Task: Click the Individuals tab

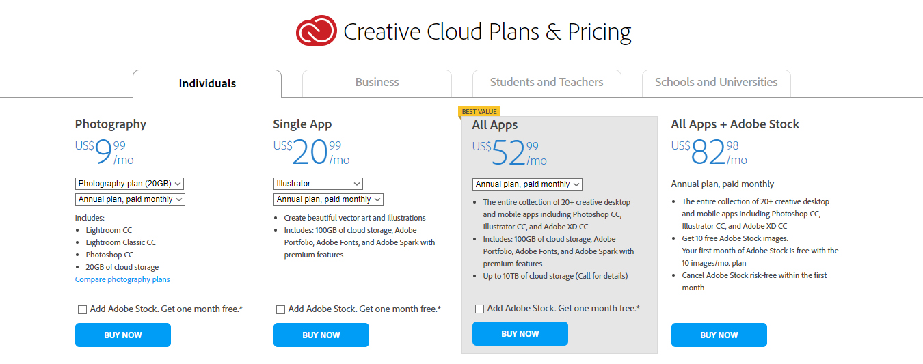Action: pyautogui.click(x=207, y=83)
